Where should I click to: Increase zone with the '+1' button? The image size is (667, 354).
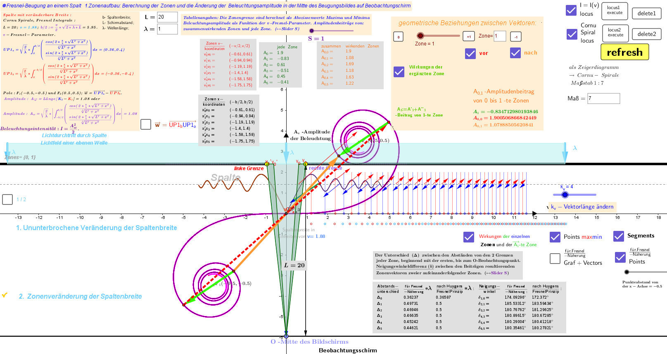[x=469, y=37]
